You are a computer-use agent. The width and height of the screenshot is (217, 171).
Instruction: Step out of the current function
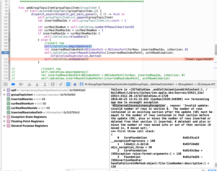45,84
